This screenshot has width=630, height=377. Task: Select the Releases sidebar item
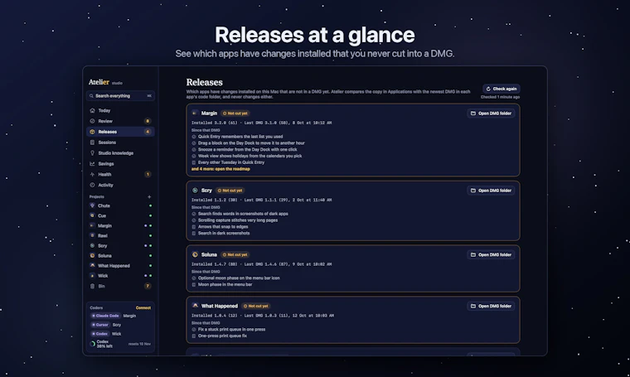point(120,132)
